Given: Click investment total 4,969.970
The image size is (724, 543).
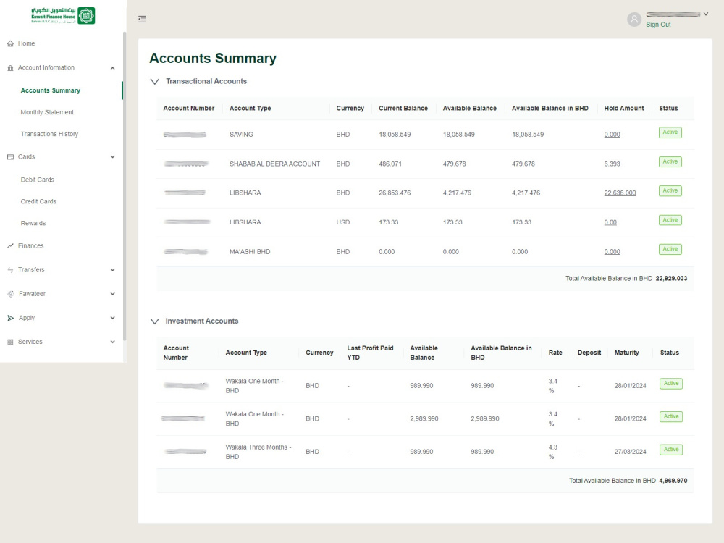Looking at the screenshot, I should pos(673,481).
